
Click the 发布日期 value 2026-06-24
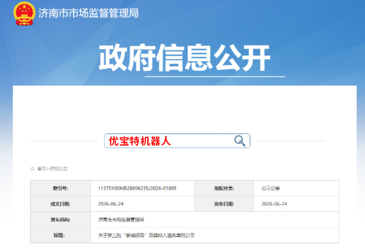coord(274,204)
